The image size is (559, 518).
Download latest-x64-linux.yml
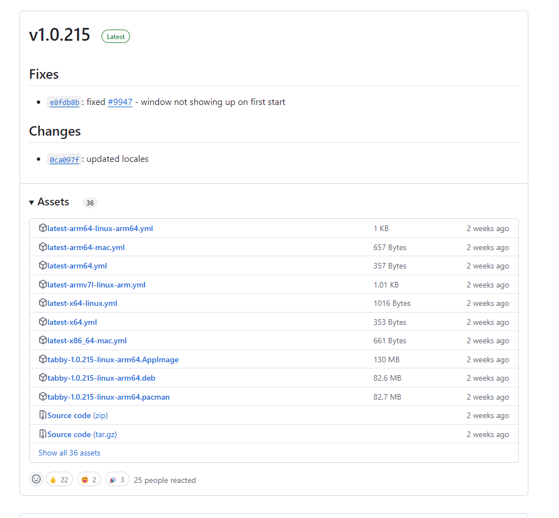point(82,303)
